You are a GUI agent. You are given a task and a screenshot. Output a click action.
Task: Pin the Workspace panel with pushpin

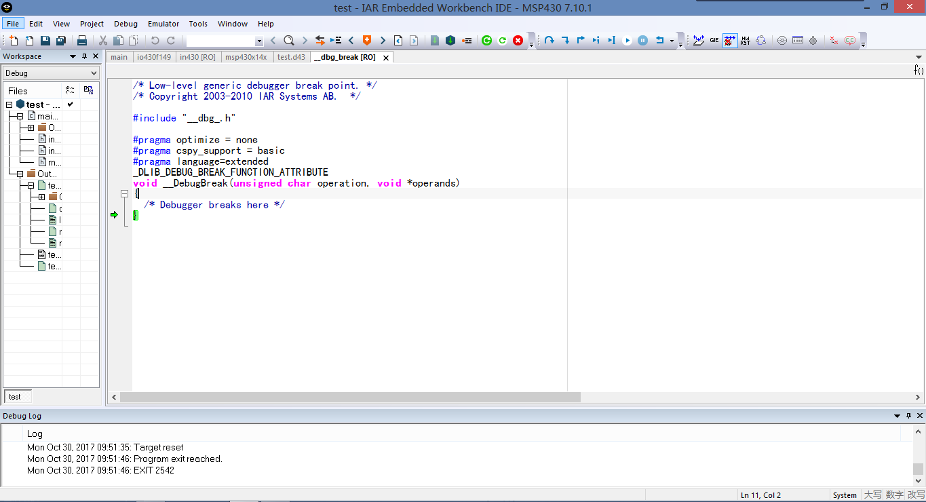[84, 56]
